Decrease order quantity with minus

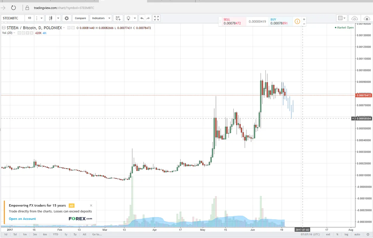tap(304, 24)
